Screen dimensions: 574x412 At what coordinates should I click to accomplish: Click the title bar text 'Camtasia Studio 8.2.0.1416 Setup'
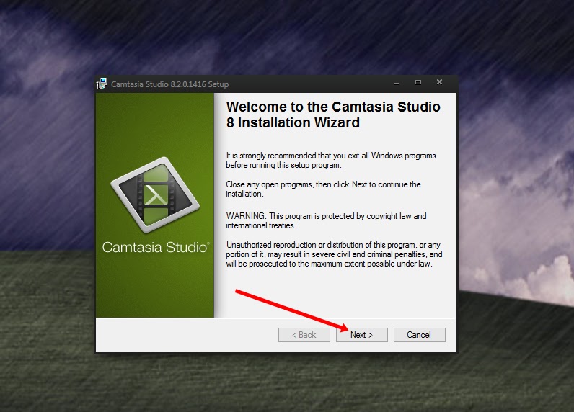click(170, 84)
